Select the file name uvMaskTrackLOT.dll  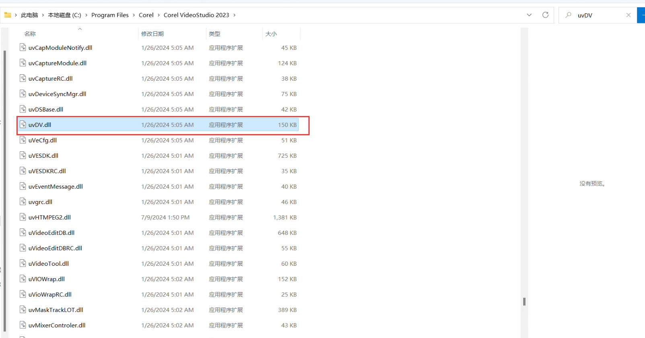tap(56, 310)
